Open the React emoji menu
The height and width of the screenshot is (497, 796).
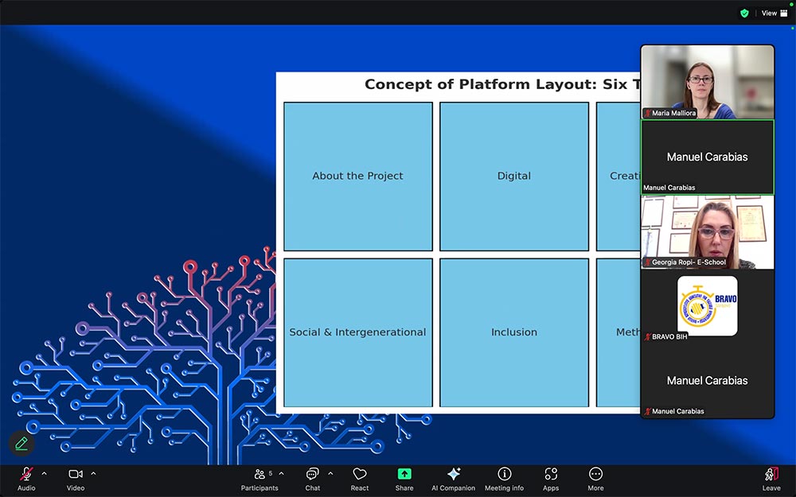point(360,478)
